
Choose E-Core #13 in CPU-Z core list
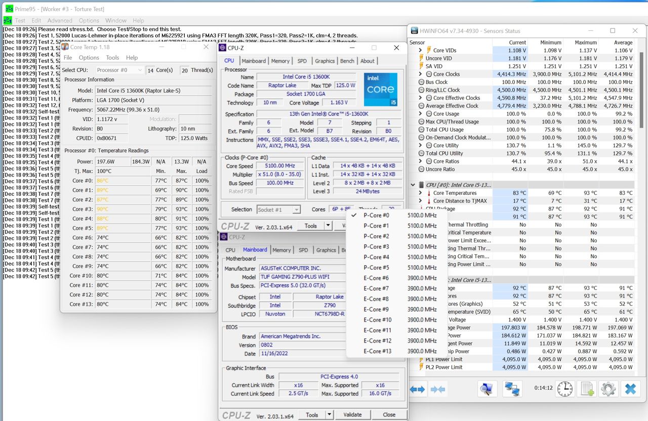point(395,351)
